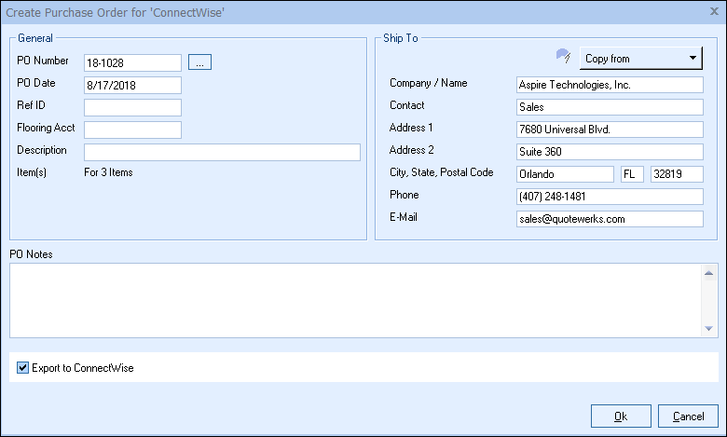
Task: Click the E-Mail address field
Action: (x=610, y=219)
